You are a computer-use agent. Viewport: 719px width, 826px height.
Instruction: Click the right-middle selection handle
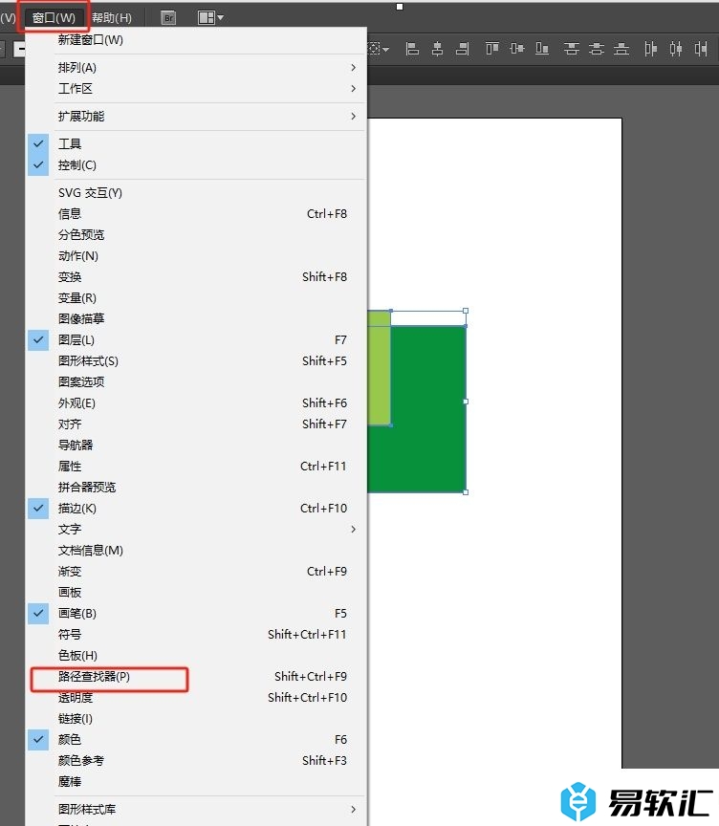466,402
